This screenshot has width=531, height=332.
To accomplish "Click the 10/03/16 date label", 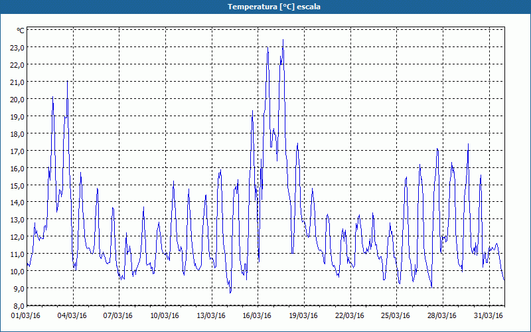I will [165, 316].
